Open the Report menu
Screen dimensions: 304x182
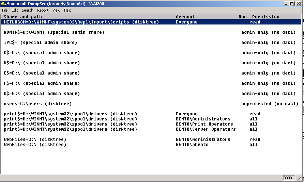[x=43, y=10]
